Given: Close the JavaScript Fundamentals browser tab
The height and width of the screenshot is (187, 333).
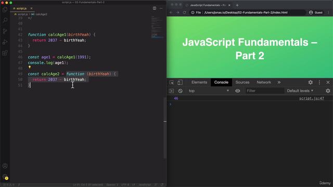Looking at the screenshot, I should click(x=229, y=5).
